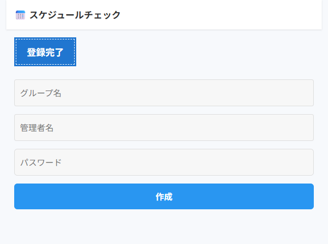328x244 pixels.
Task: Select the パスワード input box
Action: point(163,162)
